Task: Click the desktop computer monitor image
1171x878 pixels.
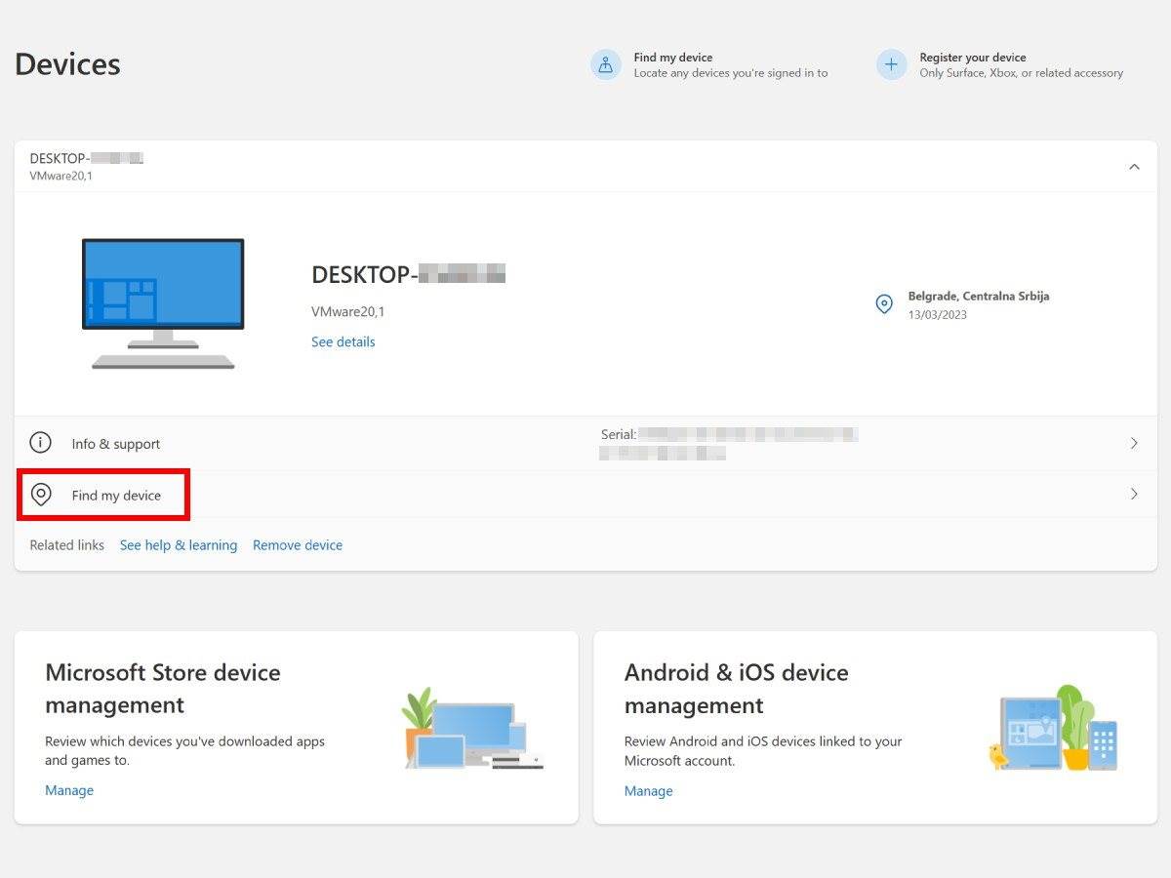Action: pos(163,303)
